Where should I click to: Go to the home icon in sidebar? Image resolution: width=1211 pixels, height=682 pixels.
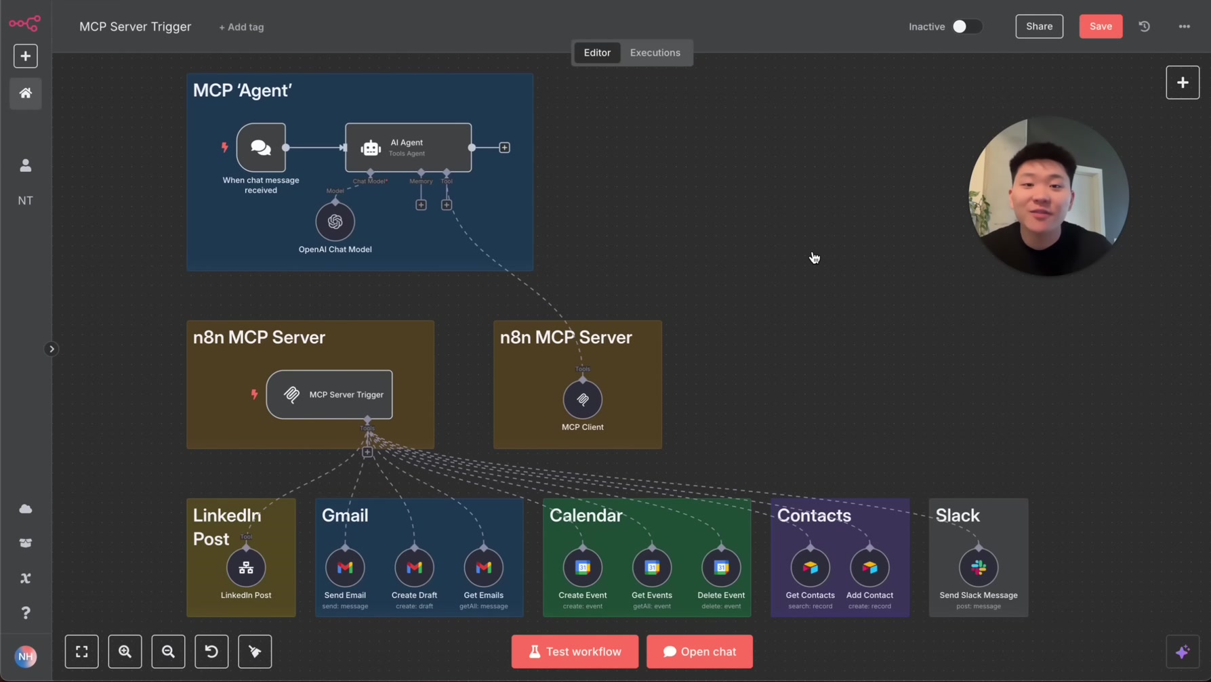pos(26,93)
